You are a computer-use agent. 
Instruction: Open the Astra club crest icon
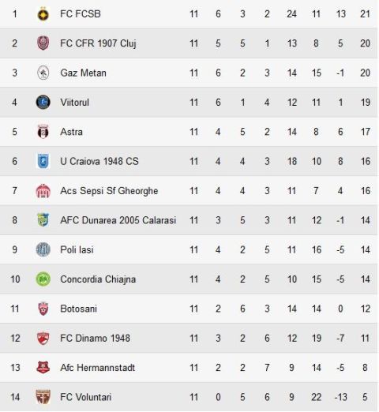tap(43, 132)
